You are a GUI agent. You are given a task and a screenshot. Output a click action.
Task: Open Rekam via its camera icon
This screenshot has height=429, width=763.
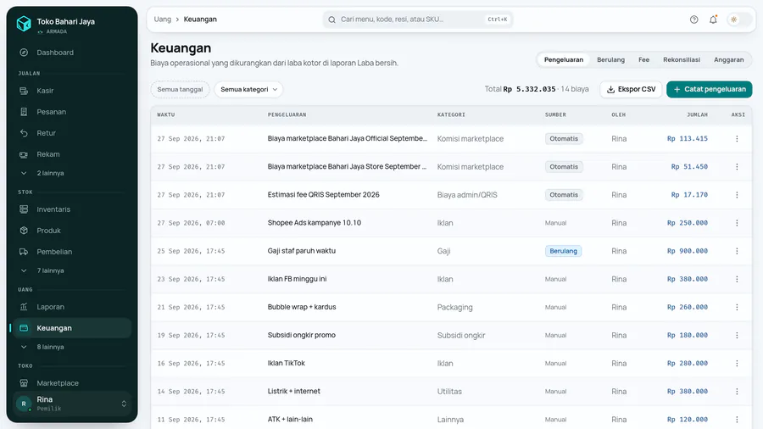[24, 154]
